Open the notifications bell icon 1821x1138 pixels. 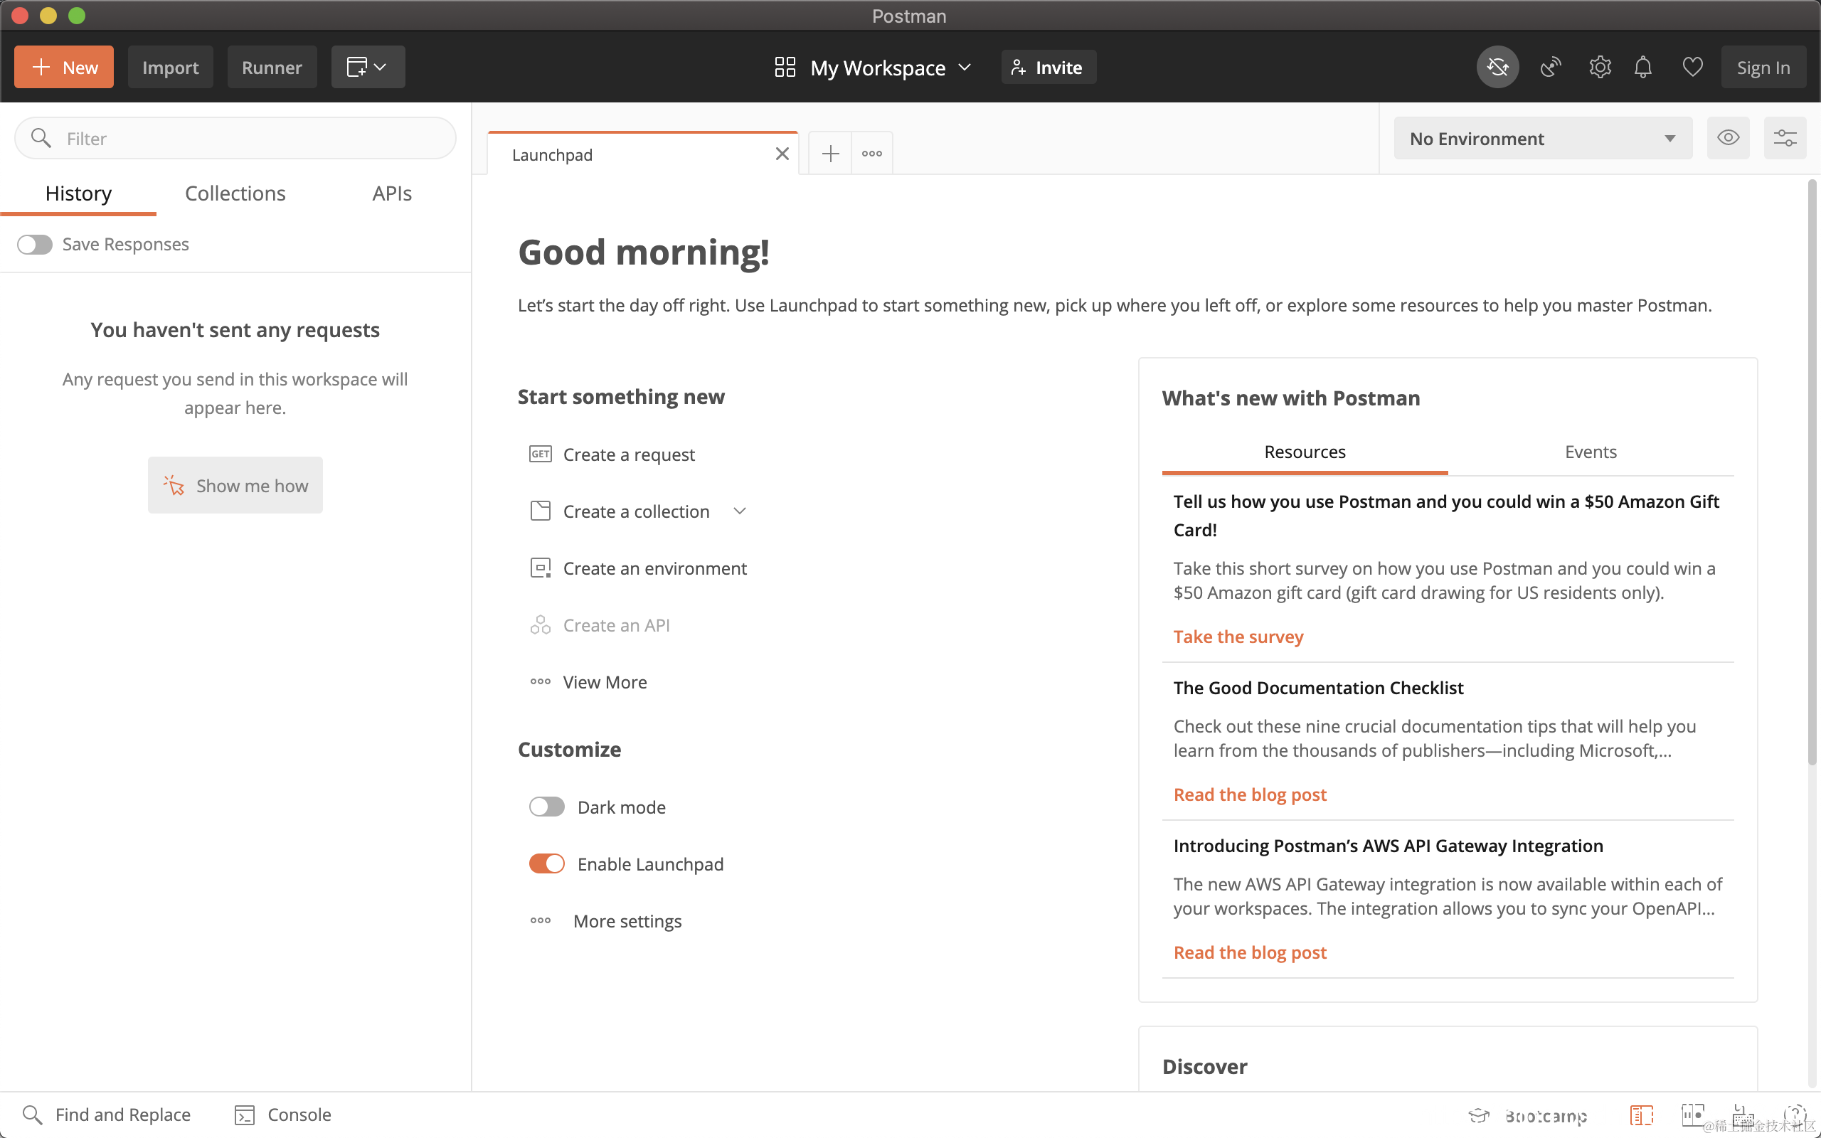point(1642,67)
